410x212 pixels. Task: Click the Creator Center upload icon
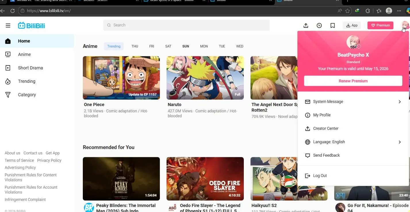click(x=308, y=128)
